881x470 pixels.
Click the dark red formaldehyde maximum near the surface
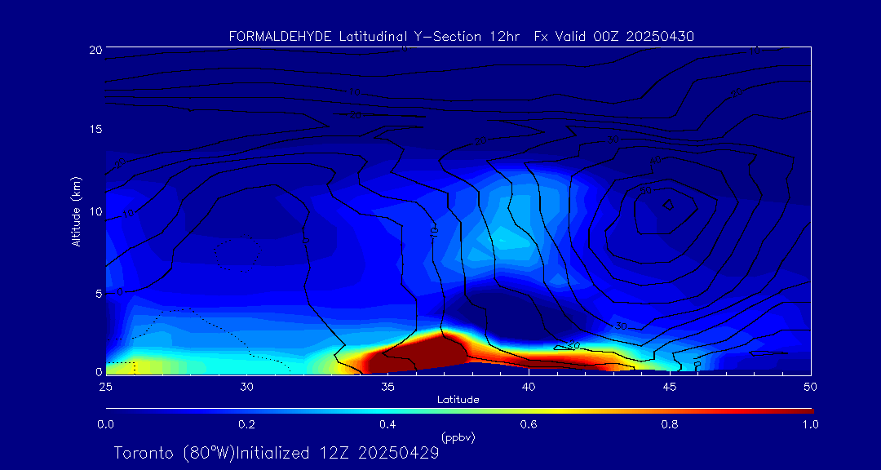[418, 355]
